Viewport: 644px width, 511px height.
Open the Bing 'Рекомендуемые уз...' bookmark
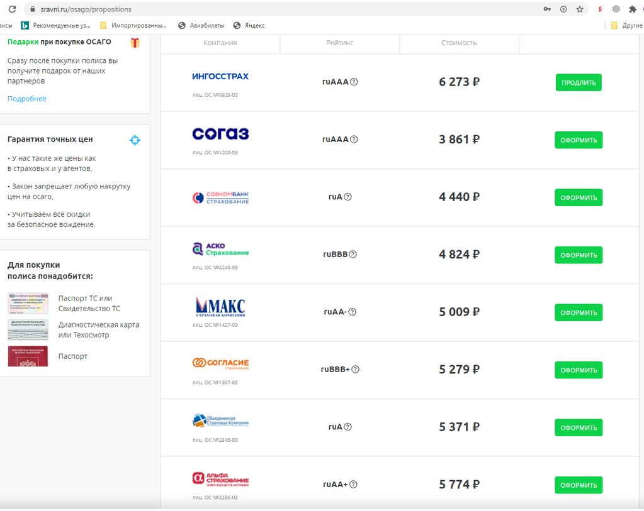56,25
